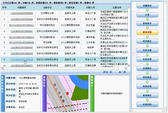Viewport: 168px width, 113px height.
Task: Click the highlighted 核实反馈 step button
Action: pos(147,32)
